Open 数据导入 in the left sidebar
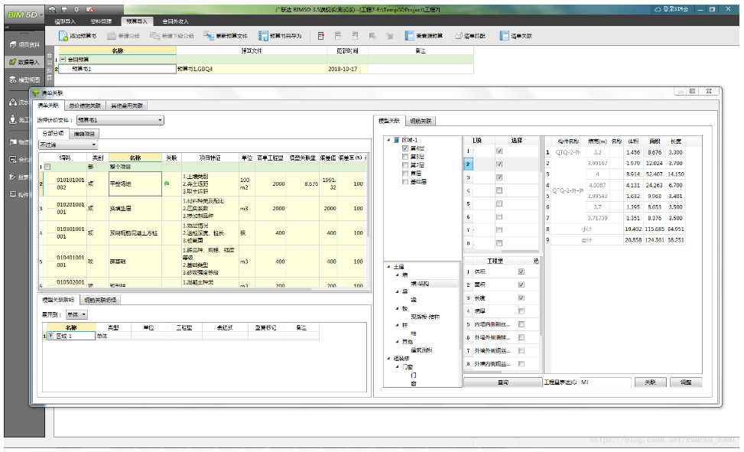The image size is (744, 452). point(24,62)
